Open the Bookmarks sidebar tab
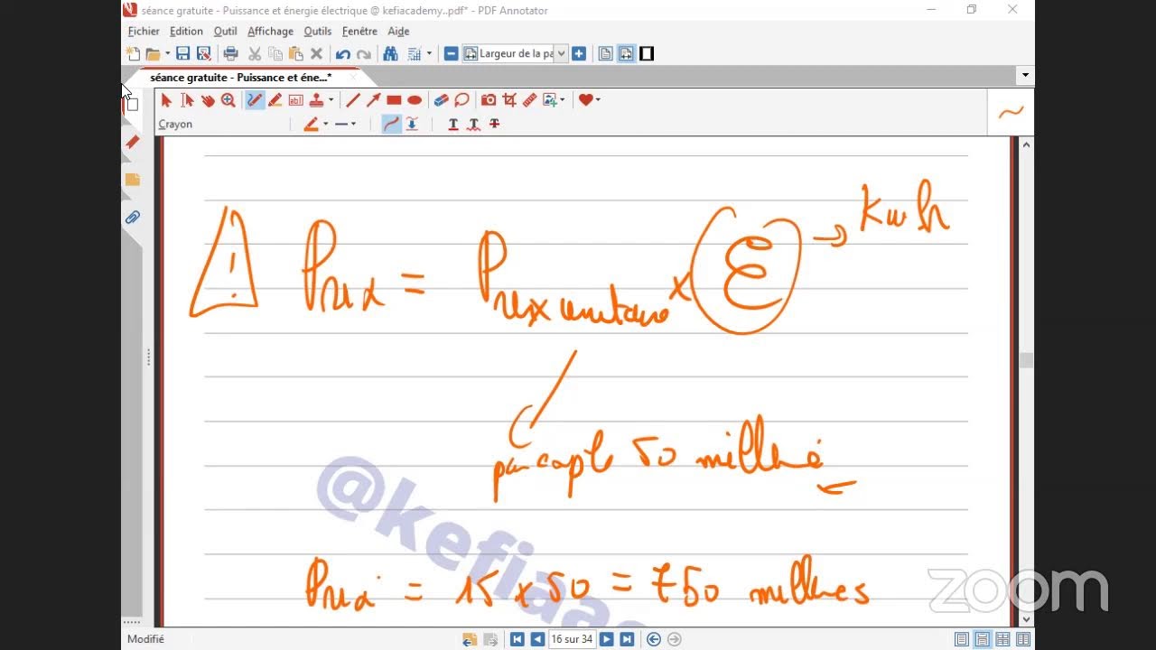The image size is (1156, 650). pyautogui.click(x=133, y=142)
